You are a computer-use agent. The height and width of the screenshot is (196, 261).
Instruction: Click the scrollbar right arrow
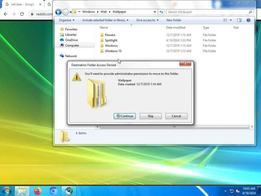(x=252, y=127)
